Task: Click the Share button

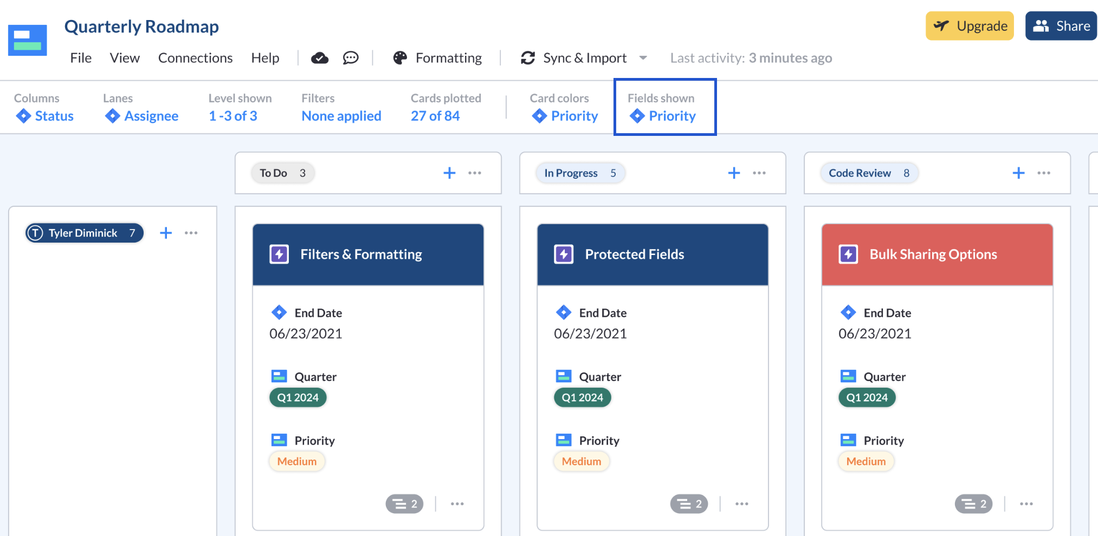Action: click(x=1061, y=26)
